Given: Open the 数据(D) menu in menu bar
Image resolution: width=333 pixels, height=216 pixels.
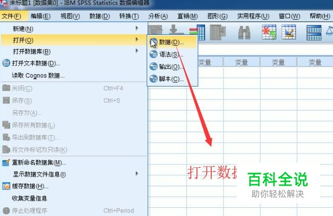Looking at the screenshot, I should point(100,16).
